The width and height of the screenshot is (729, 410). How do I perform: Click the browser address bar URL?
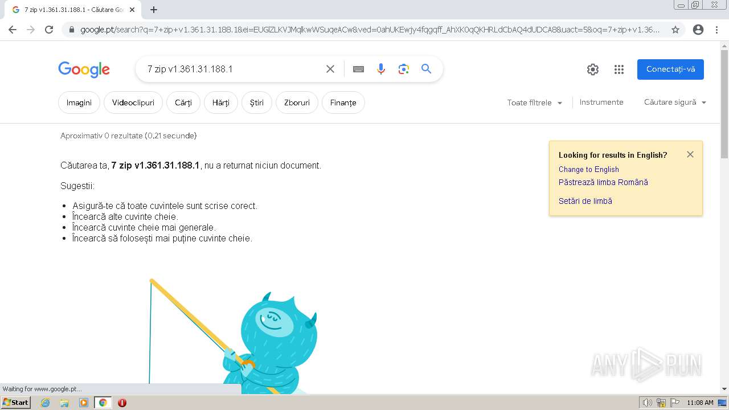click(x=370, y=30)
